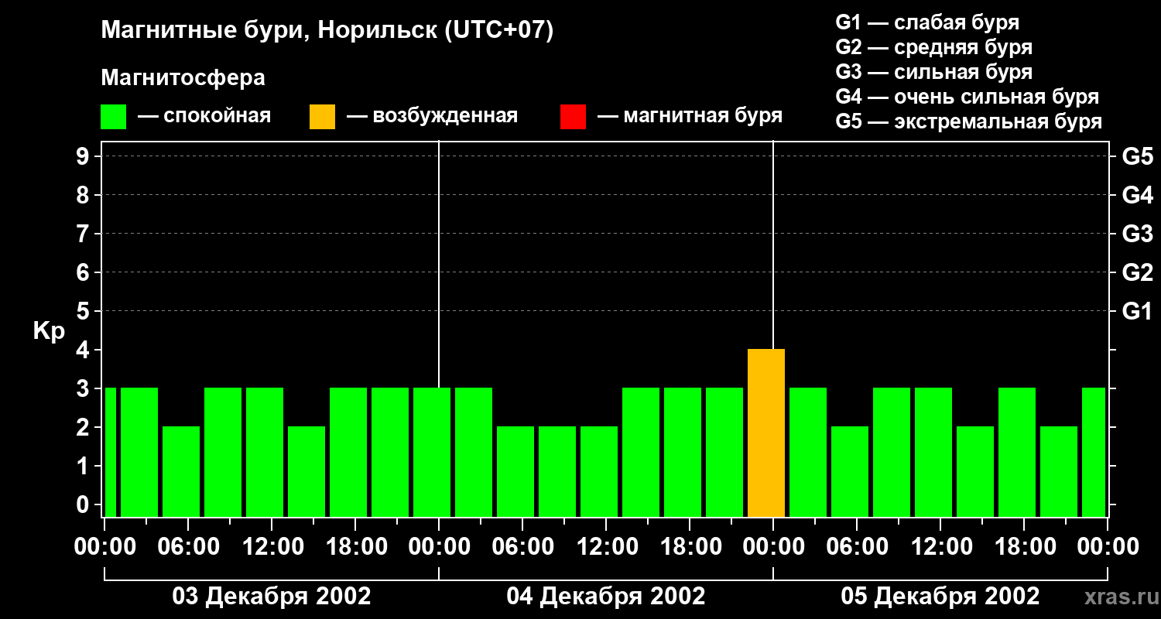This screenshot has height=619, width=1161.
Task: Click the '12:00' time label under 04 Декабря
Action: [606, 547]
